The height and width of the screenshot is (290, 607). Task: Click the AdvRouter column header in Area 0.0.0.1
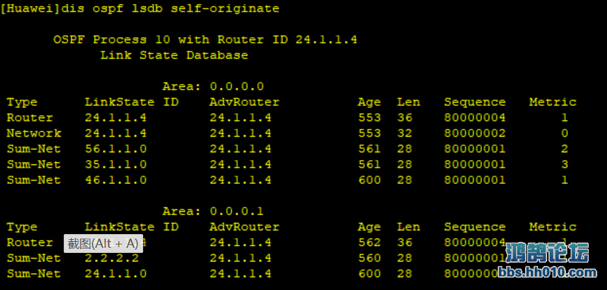(x=244, y=227)
